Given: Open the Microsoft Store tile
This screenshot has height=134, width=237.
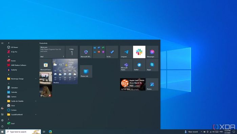Looking at the screenshot, I should click(46, 65).
